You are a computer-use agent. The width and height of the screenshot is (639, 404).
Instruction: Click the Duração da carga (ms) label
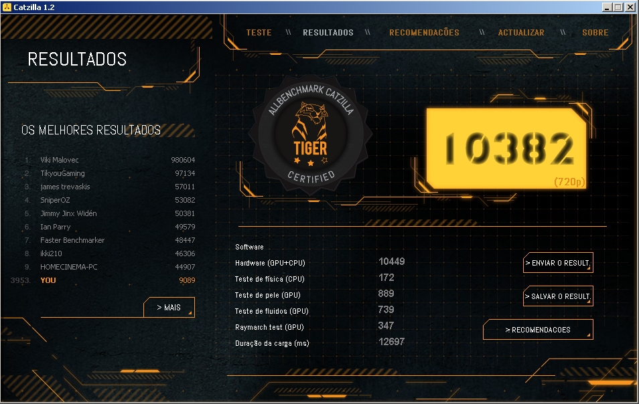(x=272, y=343)
